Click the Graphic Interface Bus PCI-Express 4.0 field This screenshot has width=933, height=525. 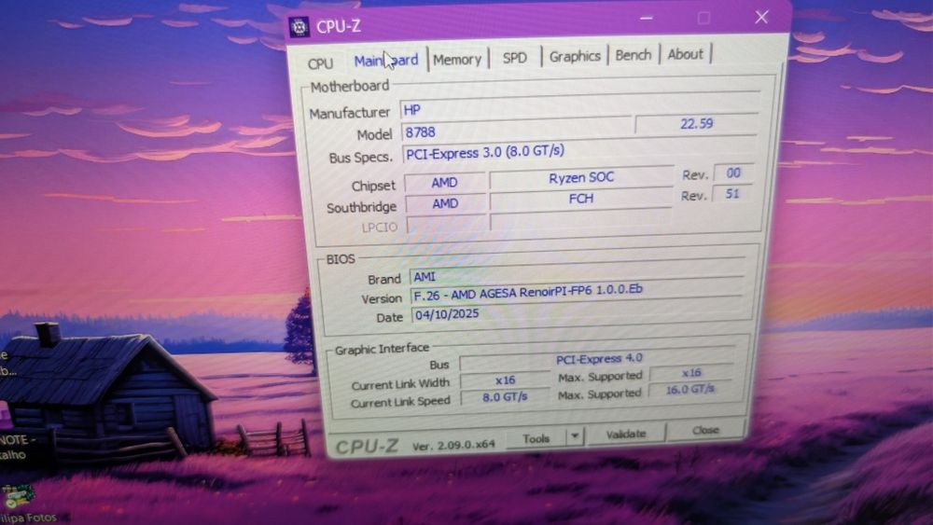point(599,359)
